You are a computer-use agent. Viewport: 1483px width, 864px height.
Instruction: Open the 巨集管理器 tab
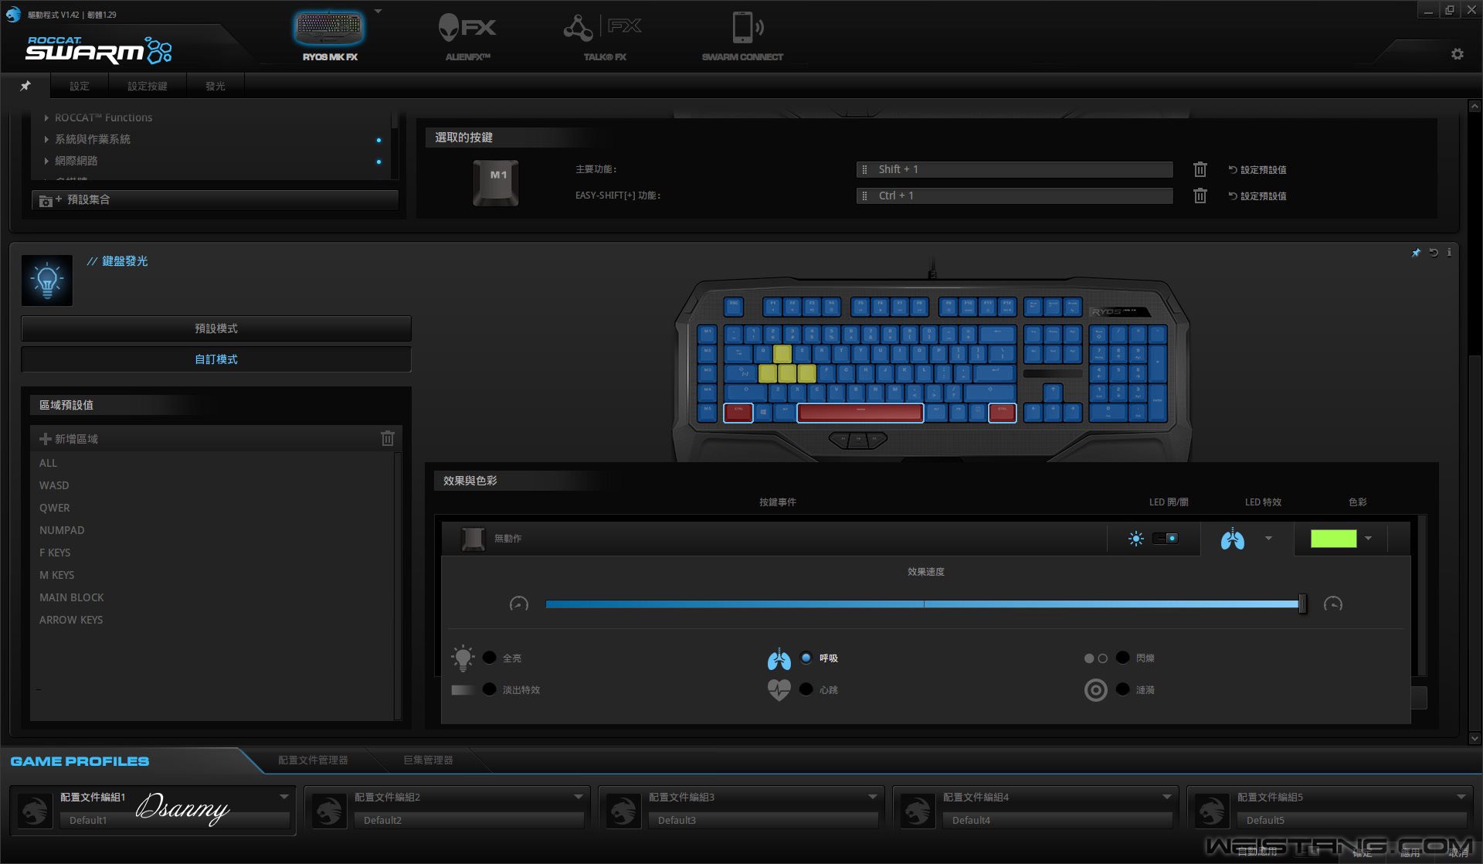[x=428, y=760]
